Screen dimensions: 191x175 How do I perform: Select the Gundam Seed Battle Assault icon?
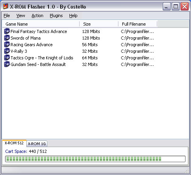click(x=7, y=64)
